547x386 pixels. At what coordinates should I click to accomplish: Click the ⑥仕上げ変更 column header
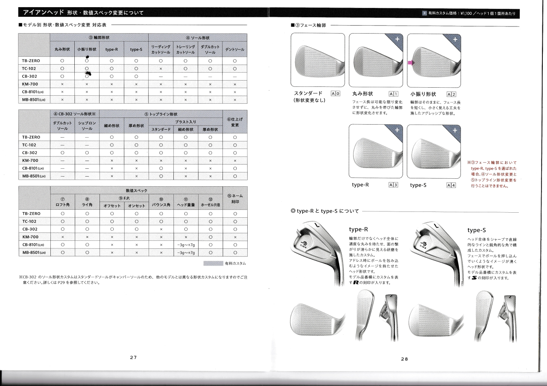coord(235,122)
